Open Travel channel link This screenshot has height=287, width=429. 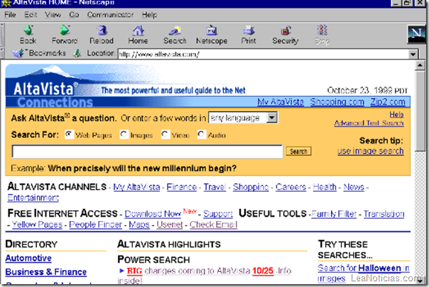point(214,187)
